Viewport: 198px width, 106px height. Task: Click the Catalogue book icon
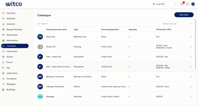tap(3, 46)
